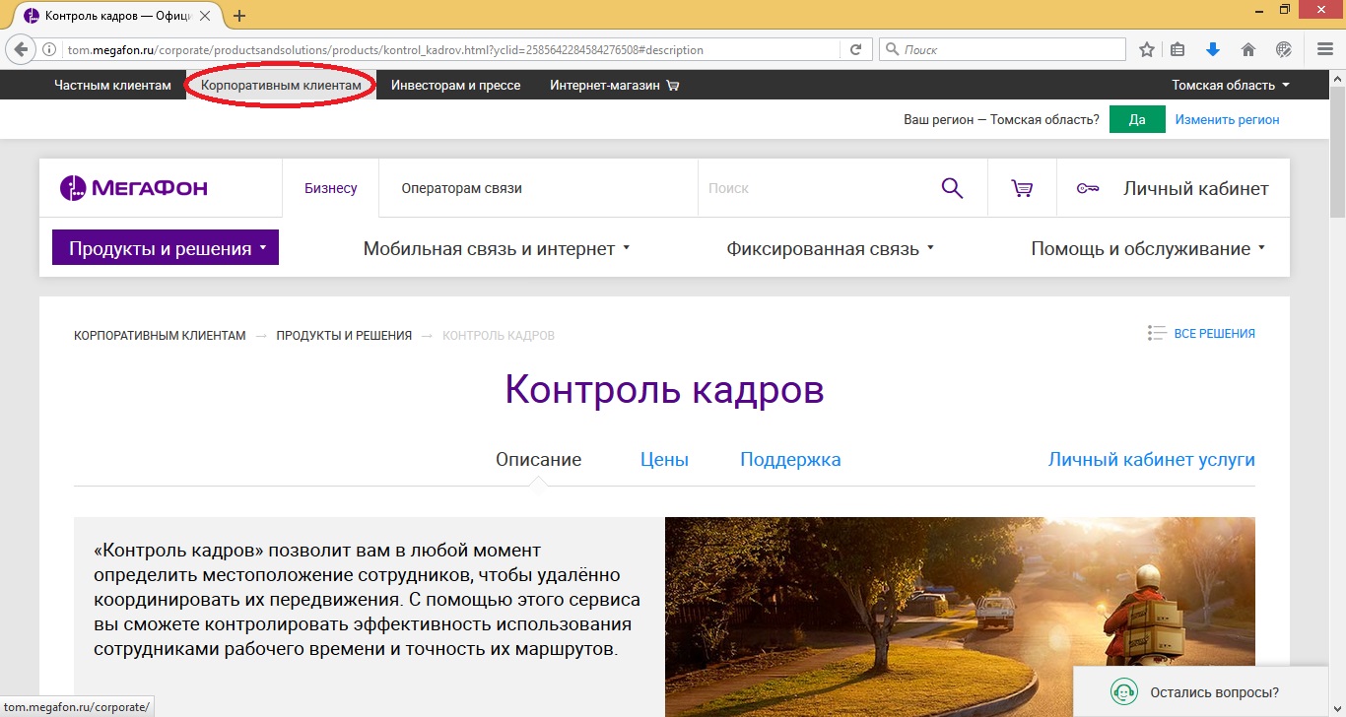Click the ВСЕ РЕШЕНИЯ list icon
The width and height of the screenshot is (1346, 717).
[1155, 333]
